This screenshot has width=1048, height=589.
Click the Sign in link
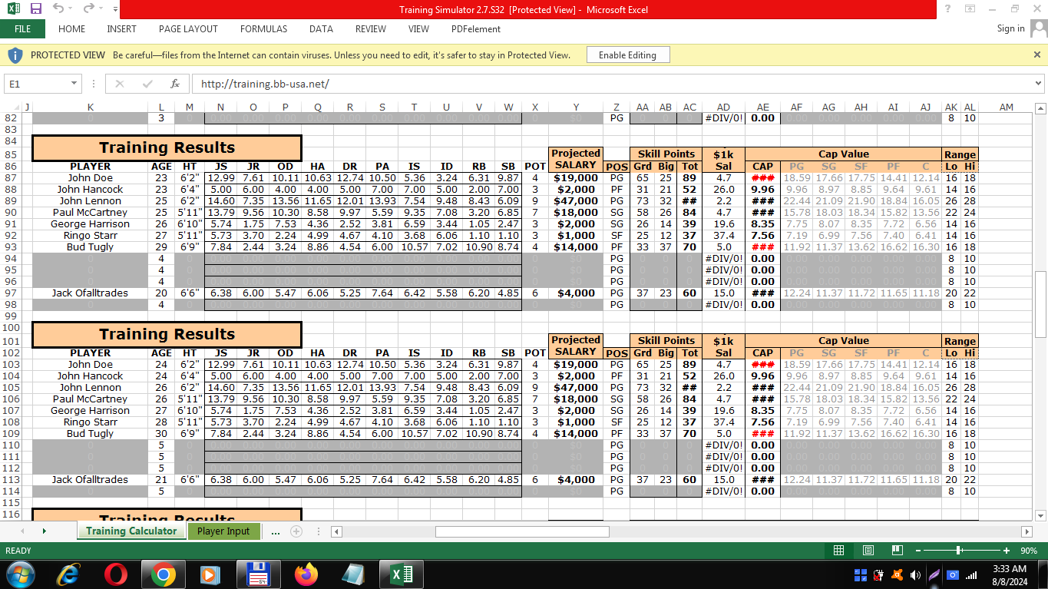[x=1010, y=28]
